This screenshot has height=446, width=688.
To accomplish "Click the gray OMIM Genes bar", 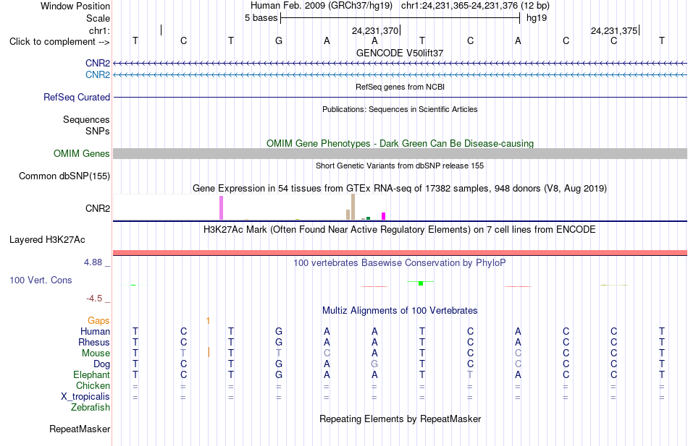I will (x=400, y=153).
